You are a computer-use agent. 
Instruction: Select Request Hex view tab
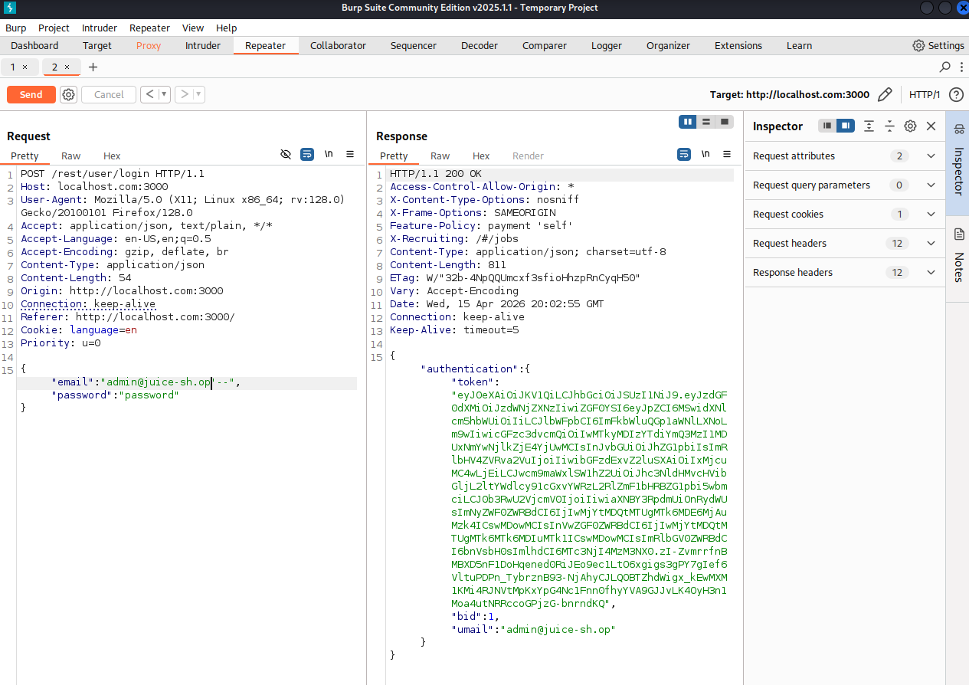112,156
